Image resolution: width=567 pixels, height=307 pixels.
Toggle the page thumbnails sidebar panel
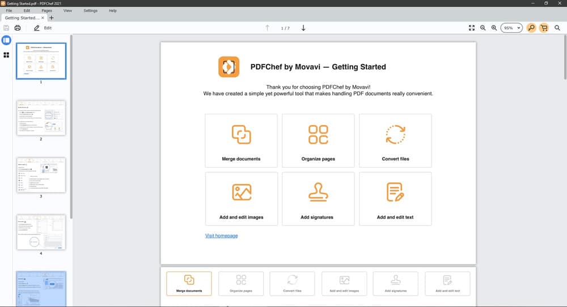(6, 40)
